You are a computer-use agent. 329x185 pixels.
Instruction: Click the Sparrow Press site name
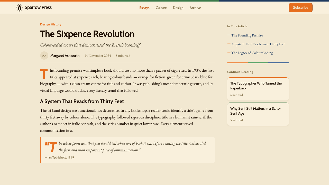click(x=38, y=8)
